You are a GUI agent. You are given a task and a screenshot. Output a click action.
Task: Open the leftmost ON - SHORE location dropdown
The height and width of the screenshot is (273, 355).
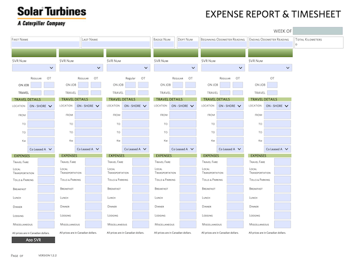[41, 106]
